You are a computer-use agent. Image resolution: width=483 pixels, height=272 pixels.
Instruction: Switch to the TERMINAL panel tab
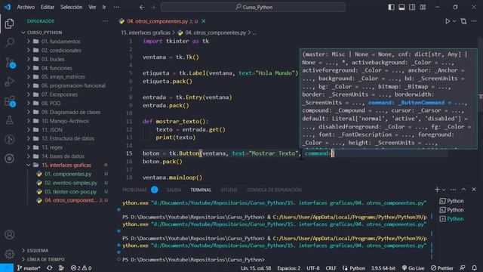click(201, 190)
